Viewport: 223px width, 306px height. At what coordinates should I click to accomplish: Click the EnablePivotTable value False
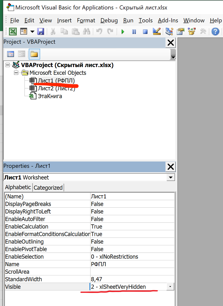point(132,249)
